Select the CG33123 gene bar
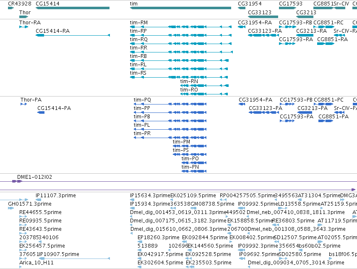 click(x=263, y=17)
